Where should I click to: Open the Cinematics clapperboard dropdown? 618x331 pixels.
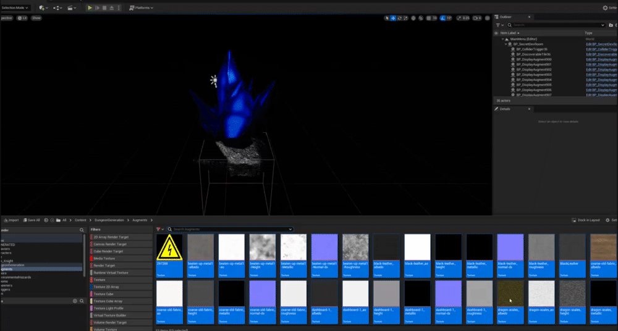[x=71, y=8]
